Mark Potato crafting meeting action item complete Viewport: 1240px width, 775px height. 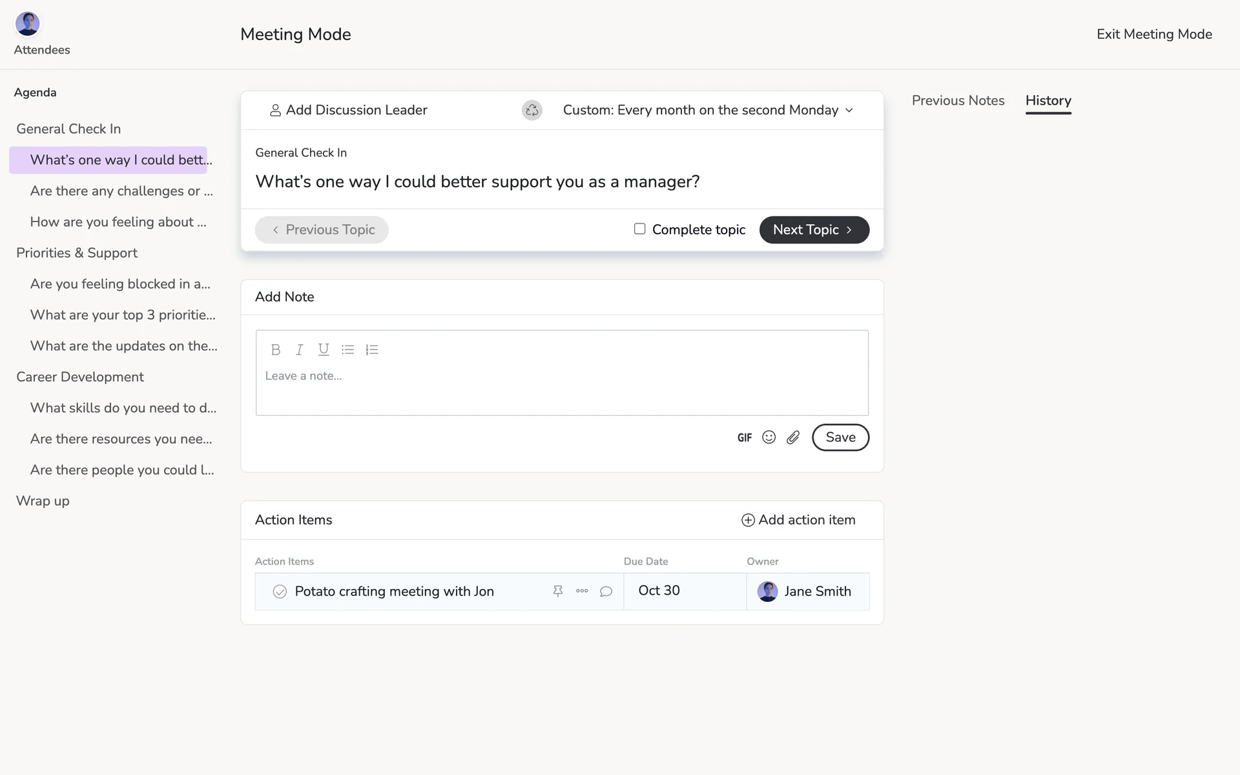pyautogui.click(x=280, y=592)
